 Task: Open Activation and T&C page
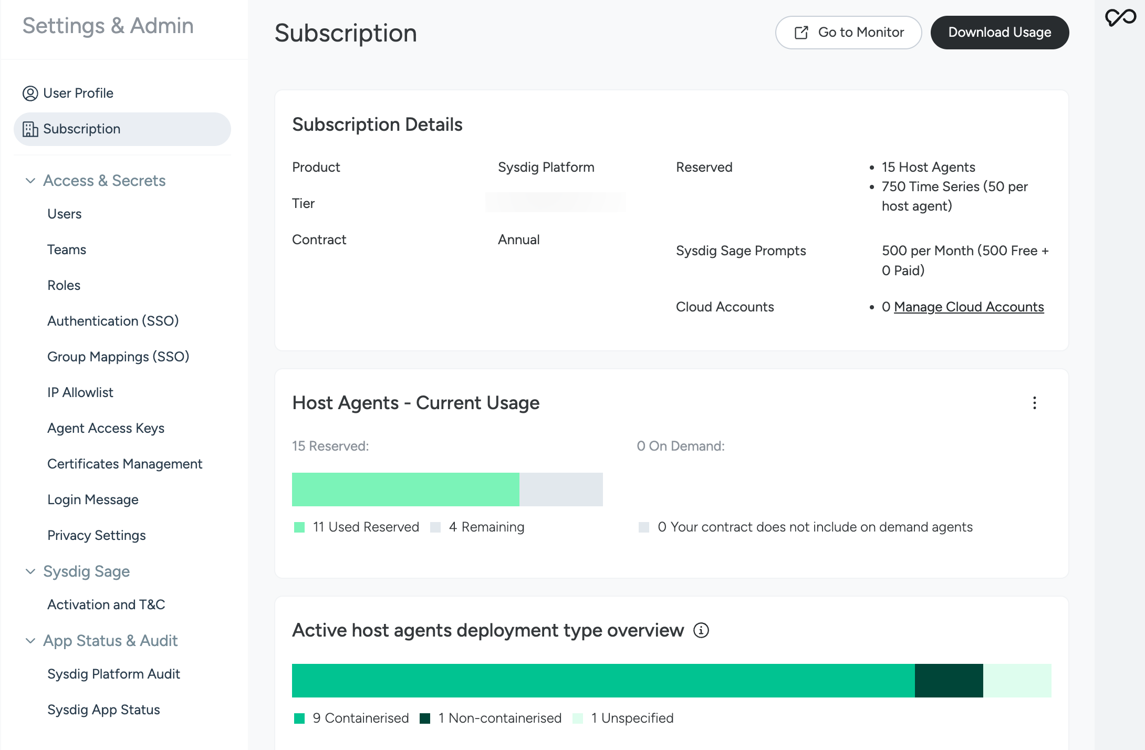pyautogui.click(x=106, y=605)
